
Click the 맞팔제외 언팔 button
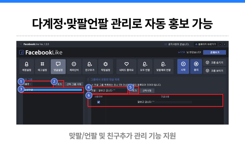(163, 66)
